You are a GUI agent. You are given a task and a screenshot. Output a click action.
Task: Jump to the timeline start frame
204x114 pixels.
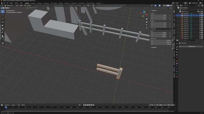click(84, 105)
